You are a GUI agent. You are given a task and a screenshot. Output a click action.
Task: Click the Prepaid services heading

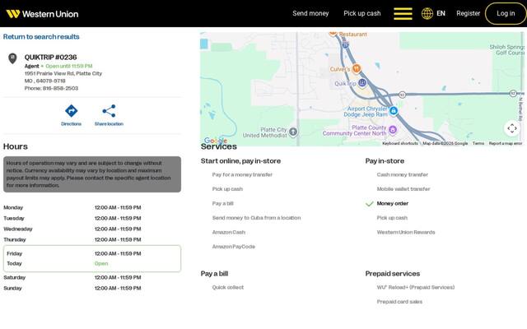click(393, 274)
